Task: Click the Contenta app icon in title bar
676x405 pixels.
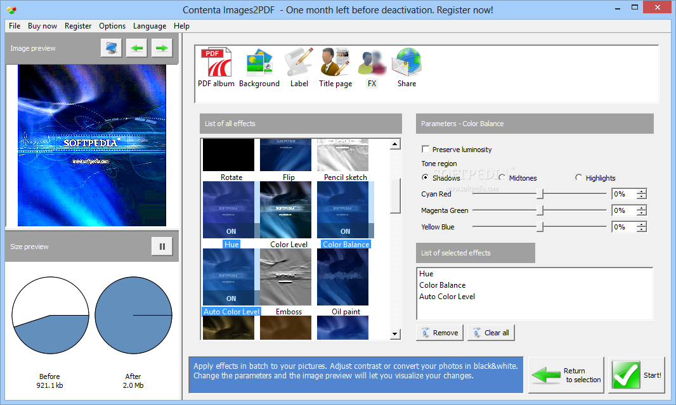Action: coord(11,10)
